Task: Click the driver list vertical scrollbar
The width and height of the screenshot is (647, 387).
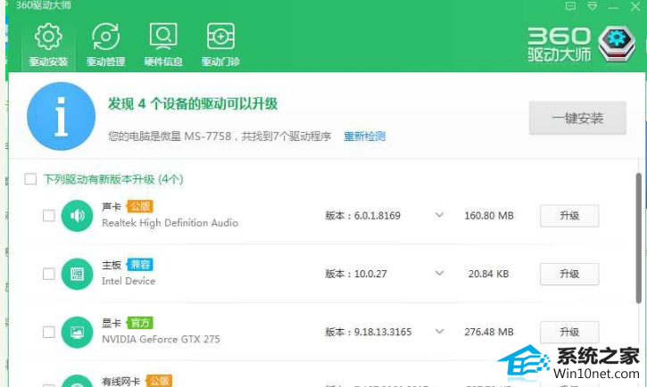Action: click(639, 239)
